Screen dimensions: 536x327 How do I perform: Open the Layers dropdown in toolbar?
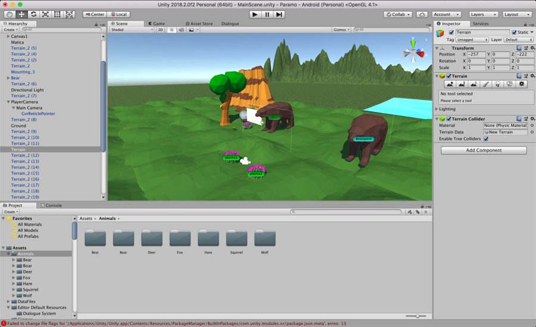484,14
